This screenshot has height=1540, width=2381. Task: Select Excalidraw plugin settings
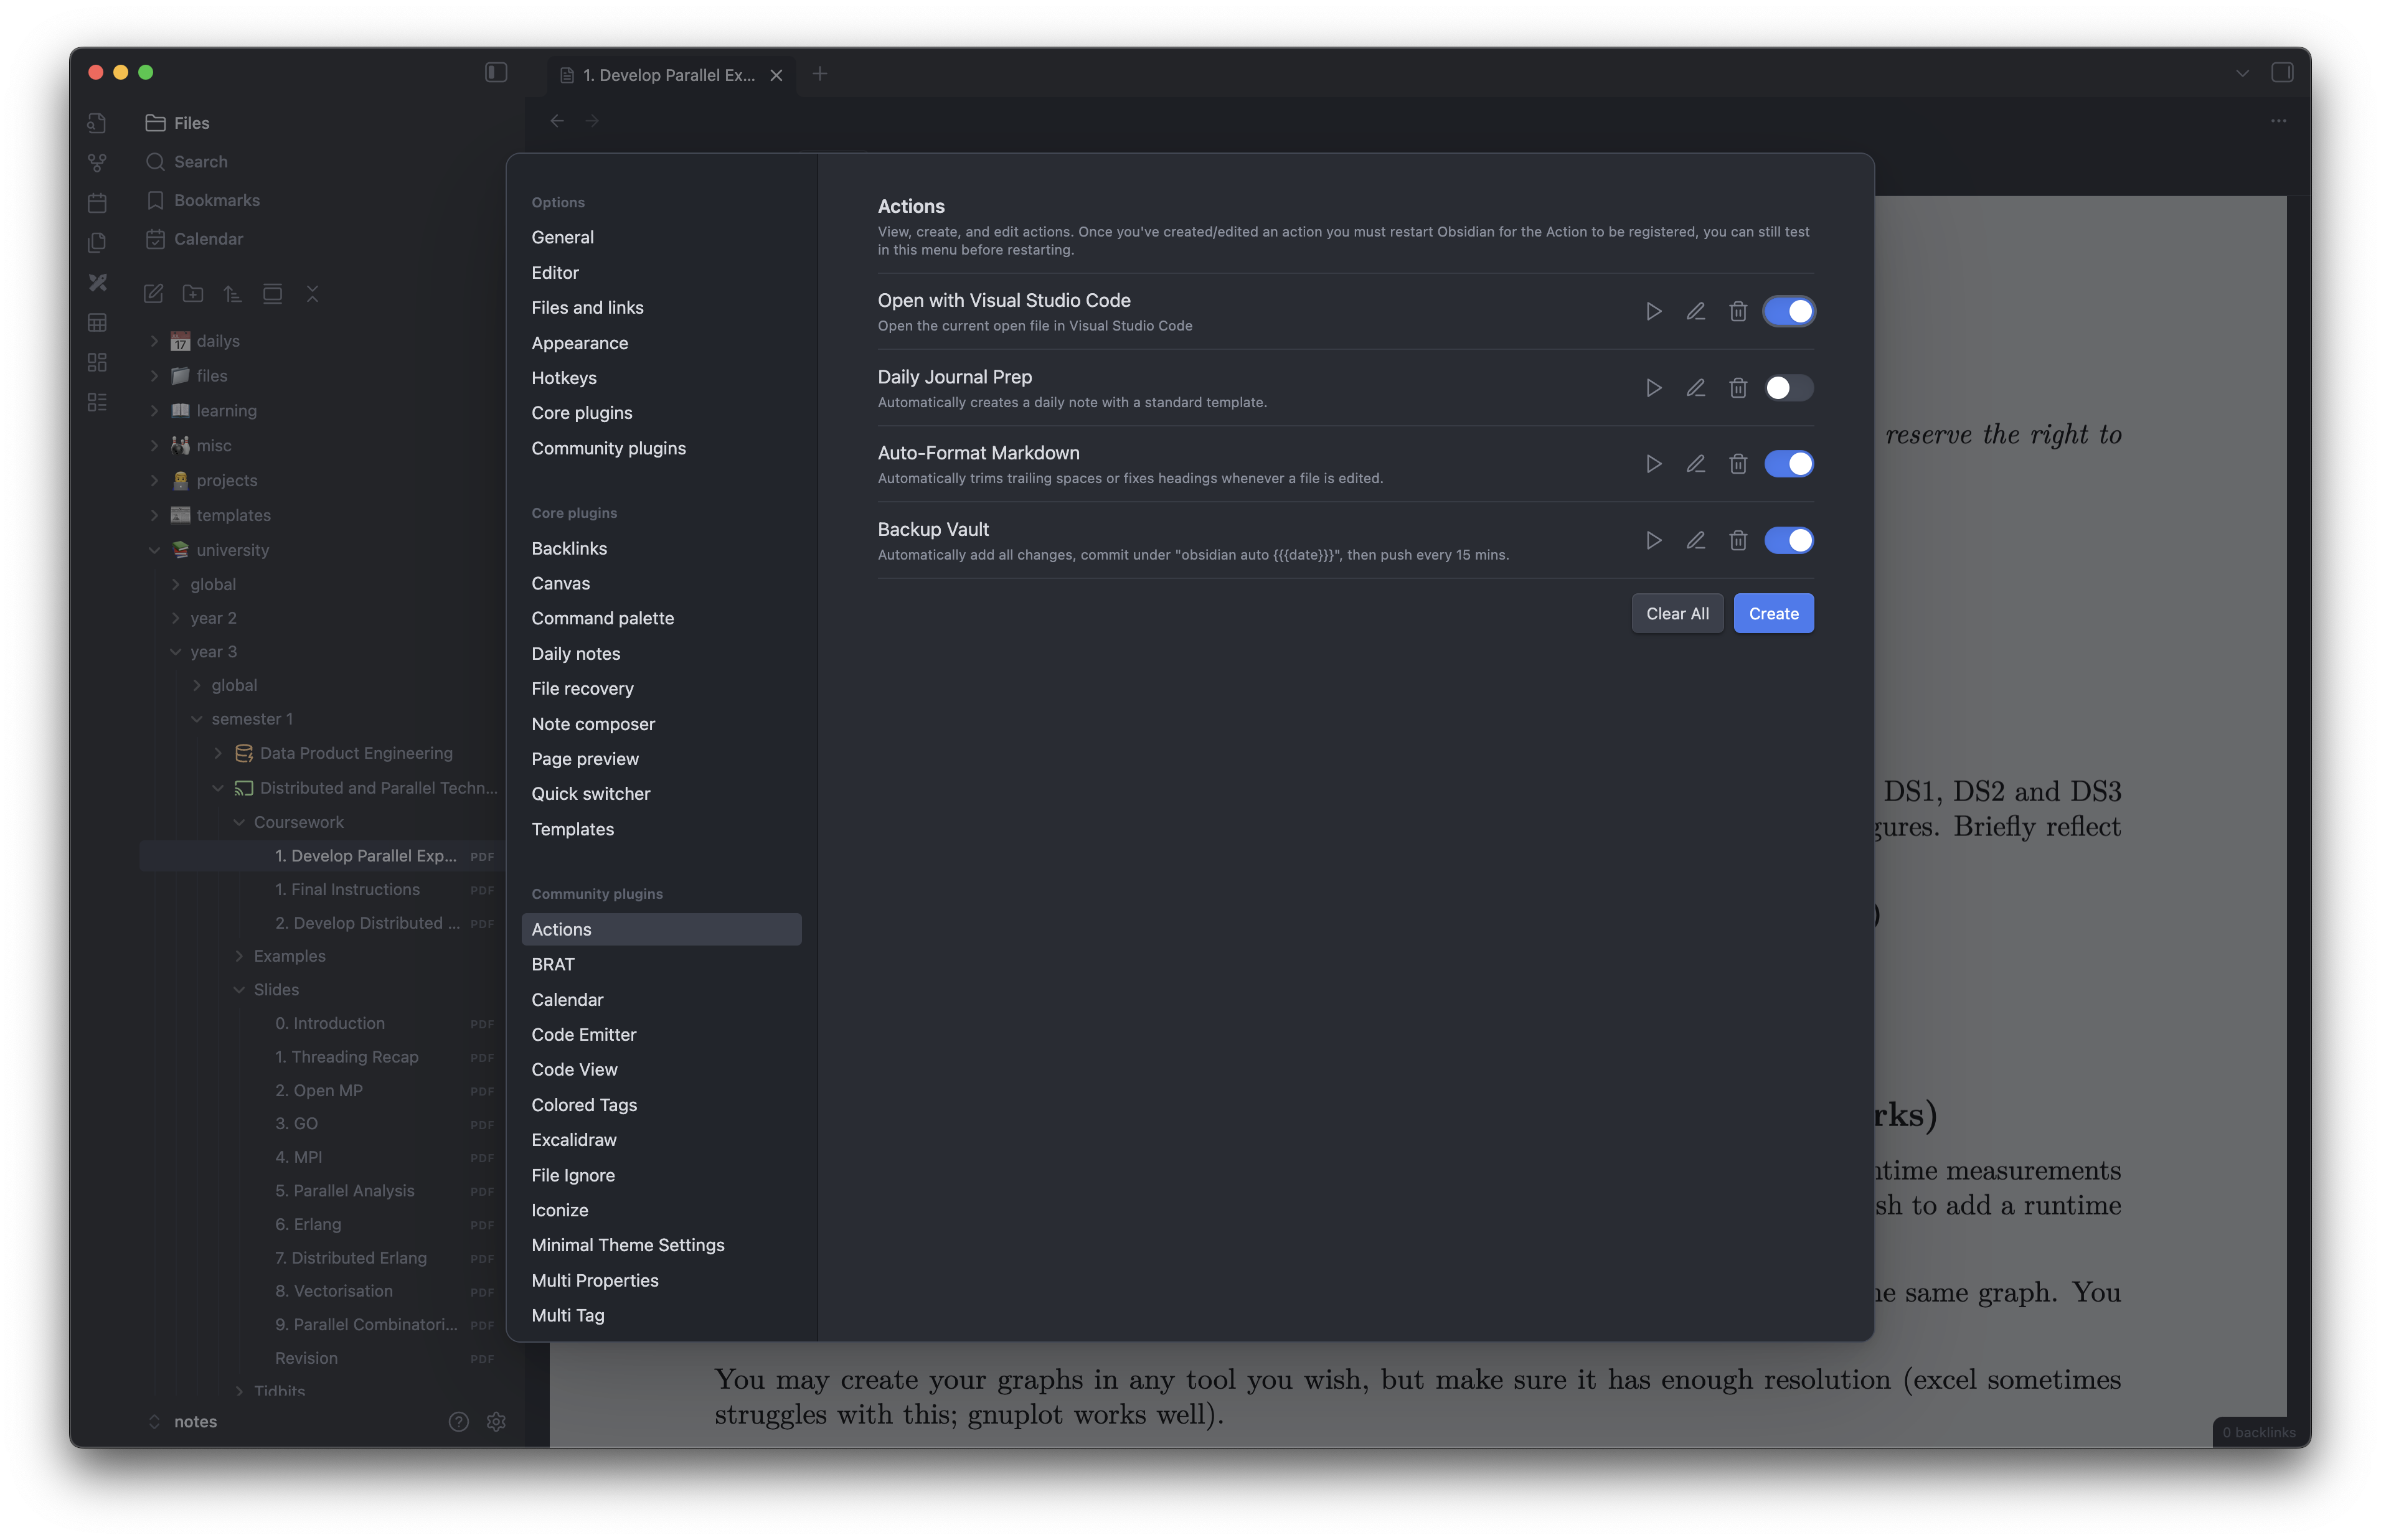(x=574, y=1140)
